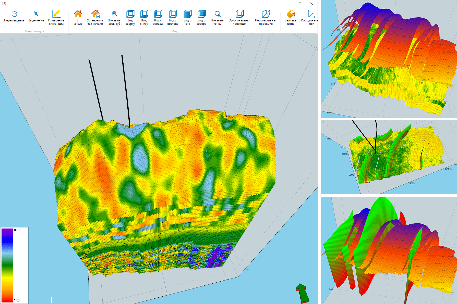This screenshot has width=457, height=304.
Task: Click the right black well trajectory
Action: click(126, 91)
